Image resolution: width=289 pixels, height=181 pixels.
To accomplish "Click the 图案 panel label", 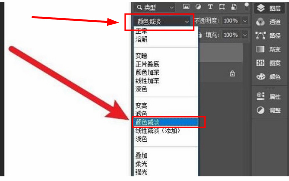I will pos(275,63).
